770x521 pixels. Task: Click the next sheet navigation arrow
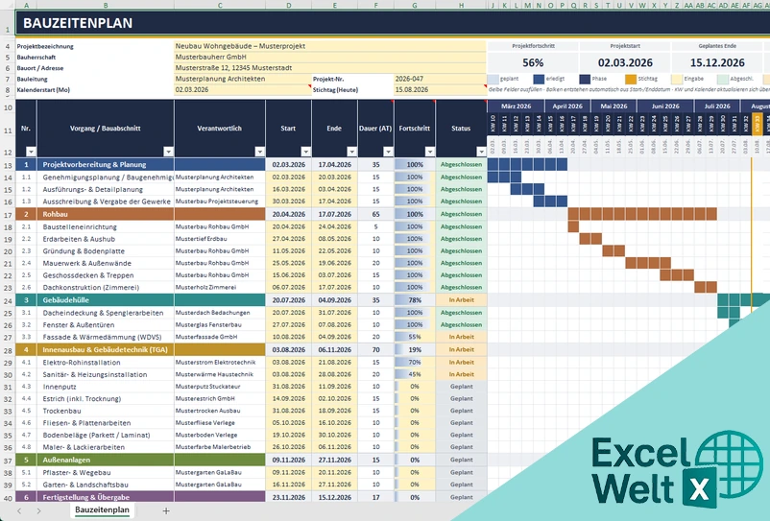tap(38, 510)
